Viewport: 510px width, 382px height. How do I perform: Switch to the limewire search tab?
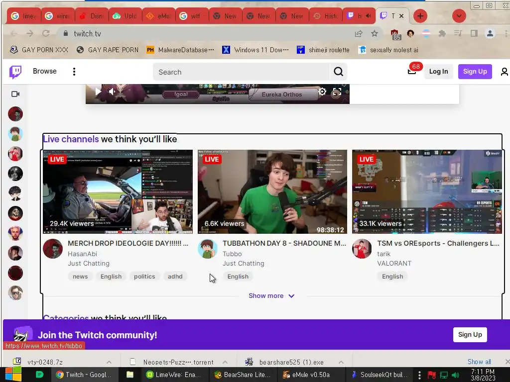(23, 16)
